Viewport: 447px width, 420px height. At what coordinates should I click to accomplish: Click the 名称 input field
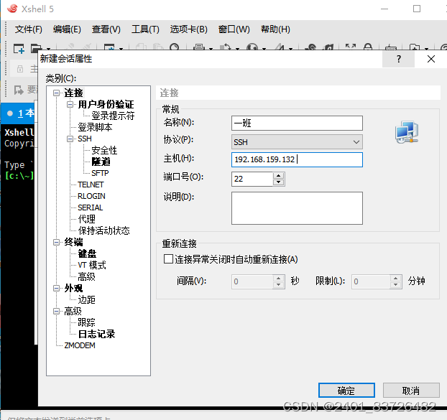tap(297, 123)
